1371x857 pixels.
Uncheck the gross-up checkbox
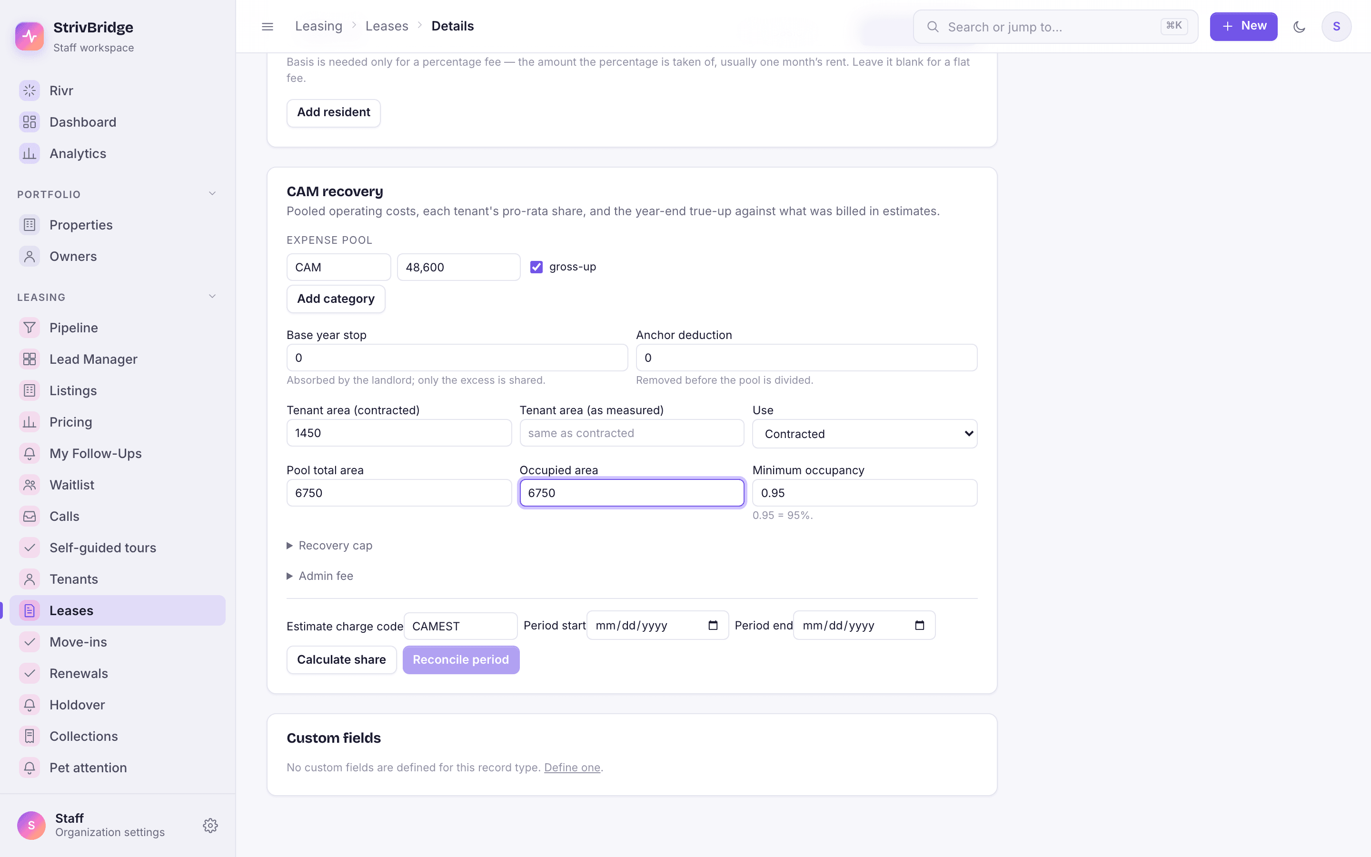point(536,267)
